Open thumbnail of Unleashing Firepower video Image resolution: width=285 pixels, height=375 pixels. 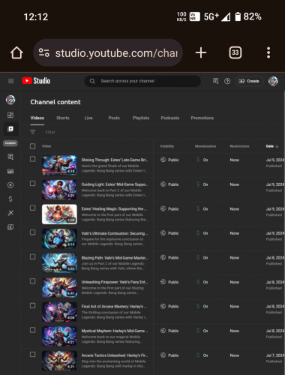[x=59, y=287]
